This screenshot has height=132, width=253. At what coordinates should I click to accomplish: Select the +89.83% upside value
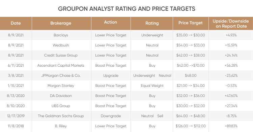pyautogui.click(x=231, y=126)
